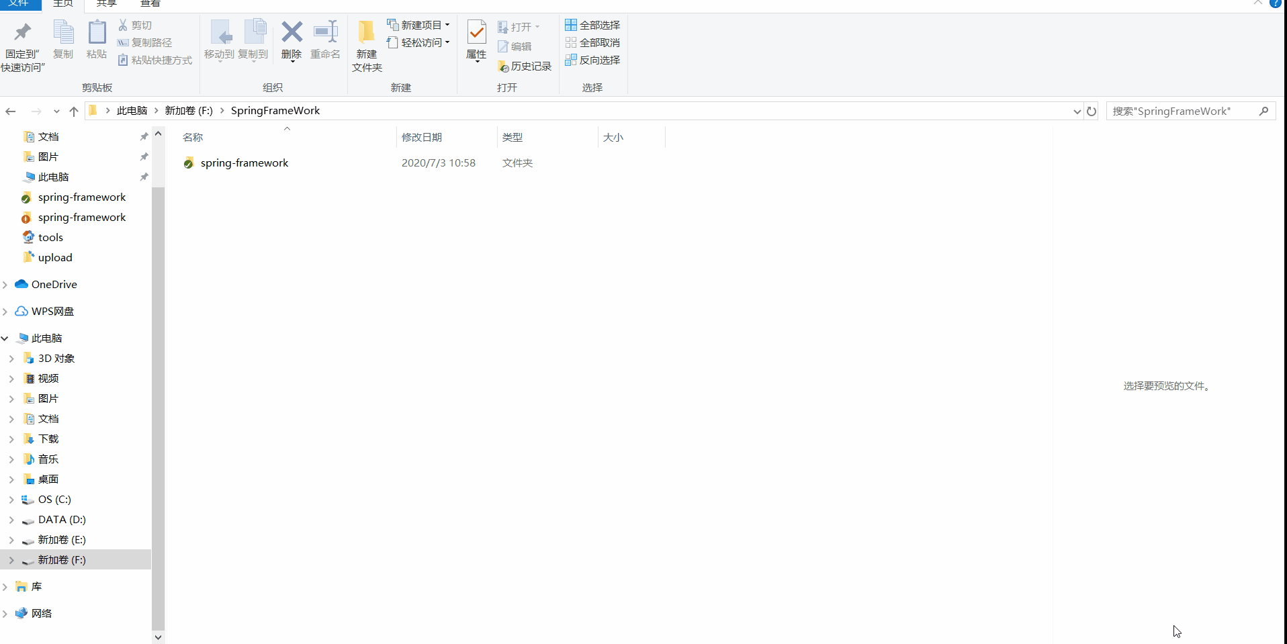Click navigation pane scrollbar up arrow
The height and width of the screenshot is (644, 1287).
coord(159,134)
